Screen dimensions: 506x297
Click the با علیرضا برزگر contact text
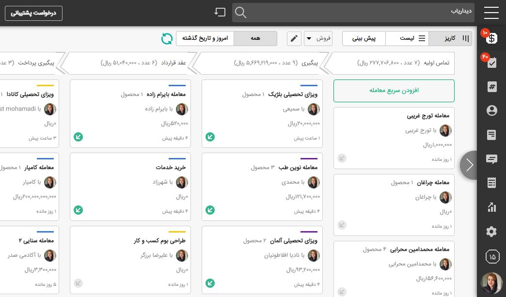(x=157, y=255)
